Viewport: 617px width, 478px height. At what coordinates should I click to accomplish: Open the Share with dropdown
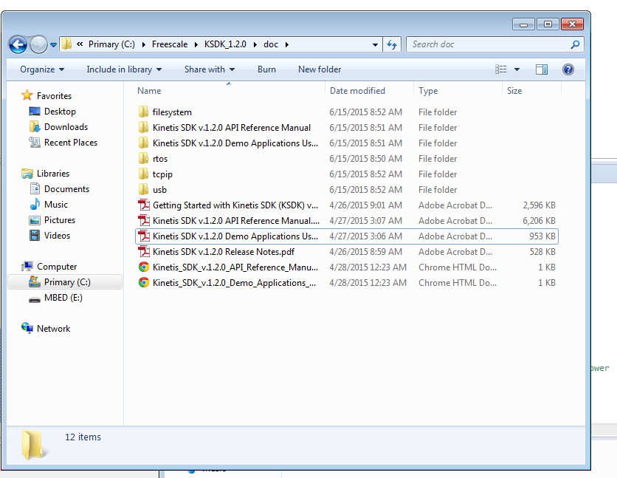[x=210, y=69]
